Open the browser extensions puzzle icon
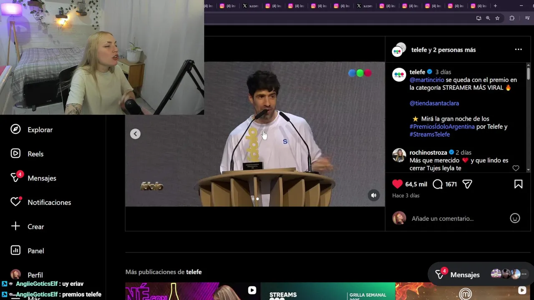Viewport: 534px width, 300px height. pyautogui.click(x=512, y=18)
